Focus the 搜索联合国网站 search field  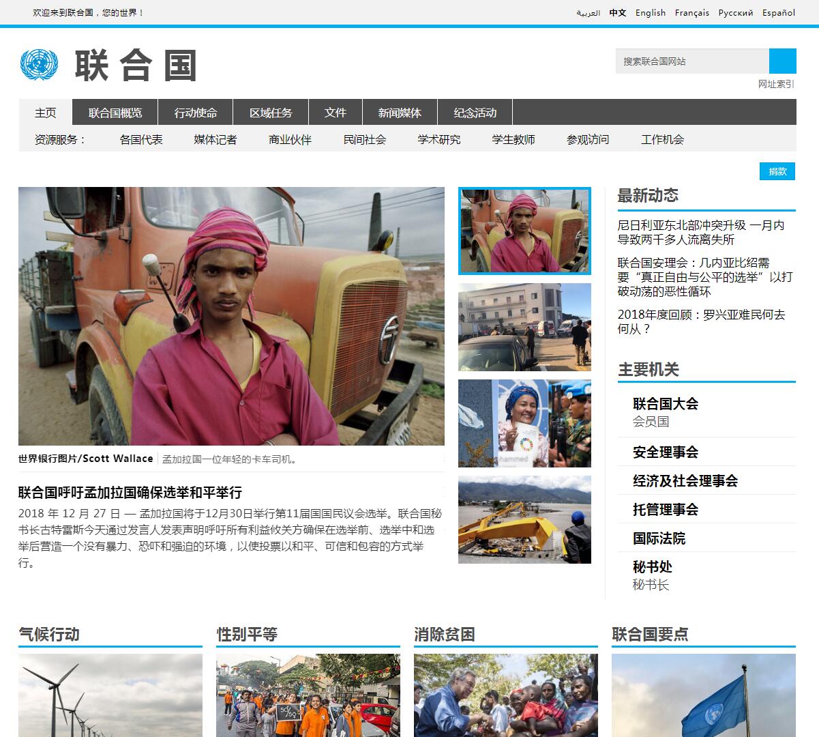click(692, 61)
